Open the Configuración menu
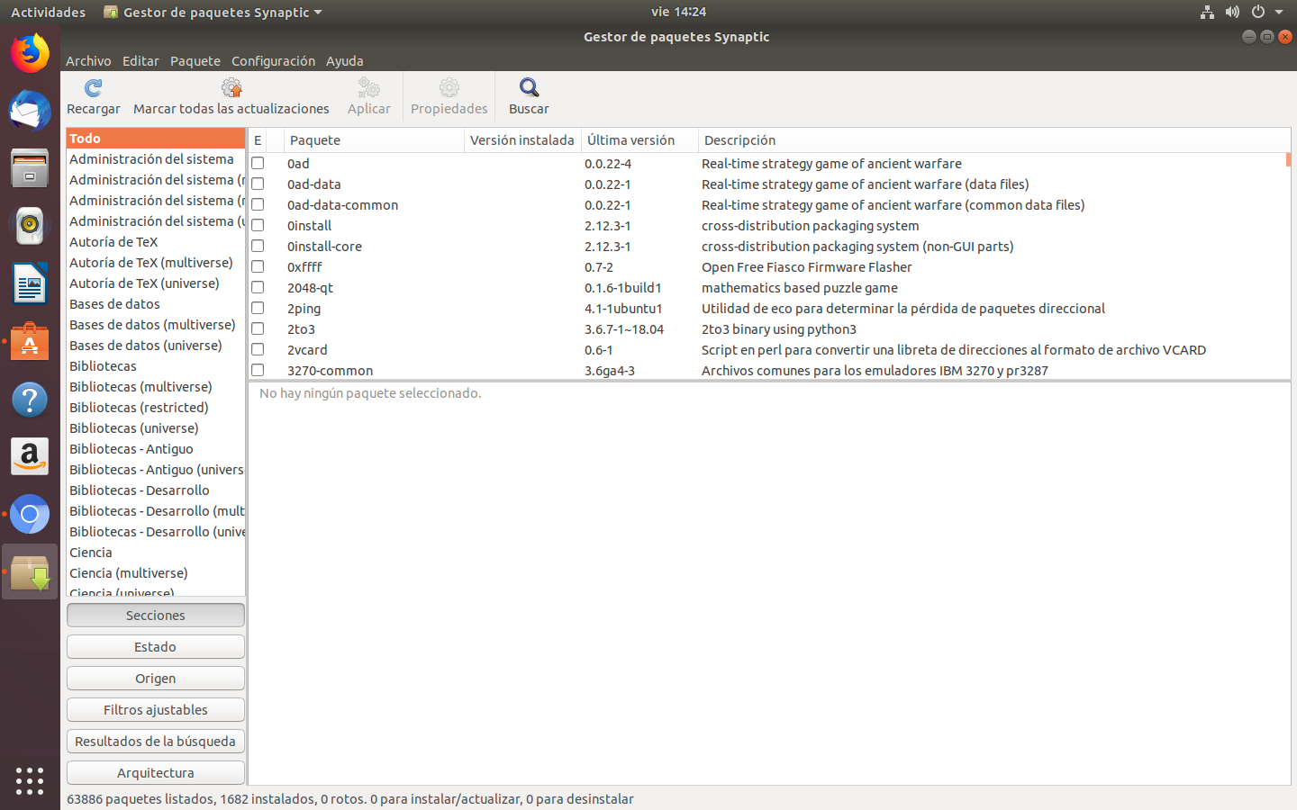 pyautogui.click(x=273, y=61)
